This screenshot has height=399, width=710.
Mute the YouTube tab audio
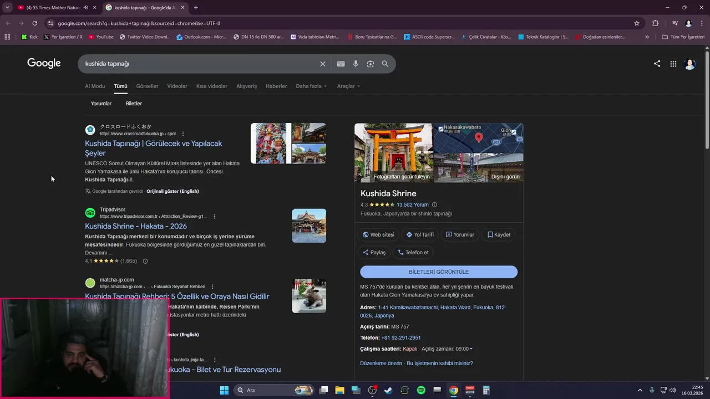86,8
